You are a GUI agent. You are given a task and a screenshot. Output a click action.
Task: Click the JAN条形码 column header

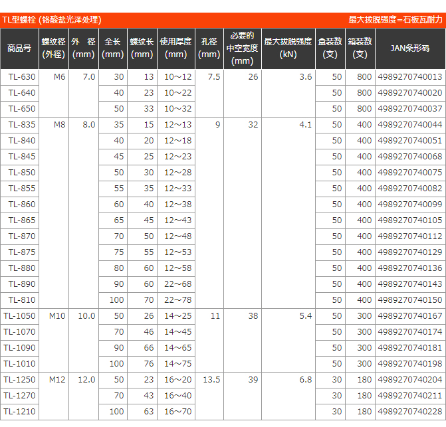(409, 48)
